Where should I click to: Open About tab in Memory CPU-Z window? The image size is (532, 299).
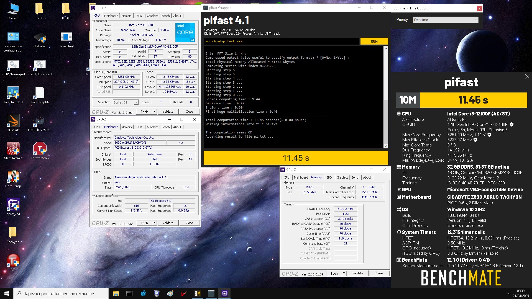367,177
